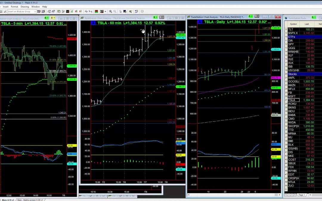
Task: Click the toolbar icon left of the analysis group box
Action: coord(5,12)
